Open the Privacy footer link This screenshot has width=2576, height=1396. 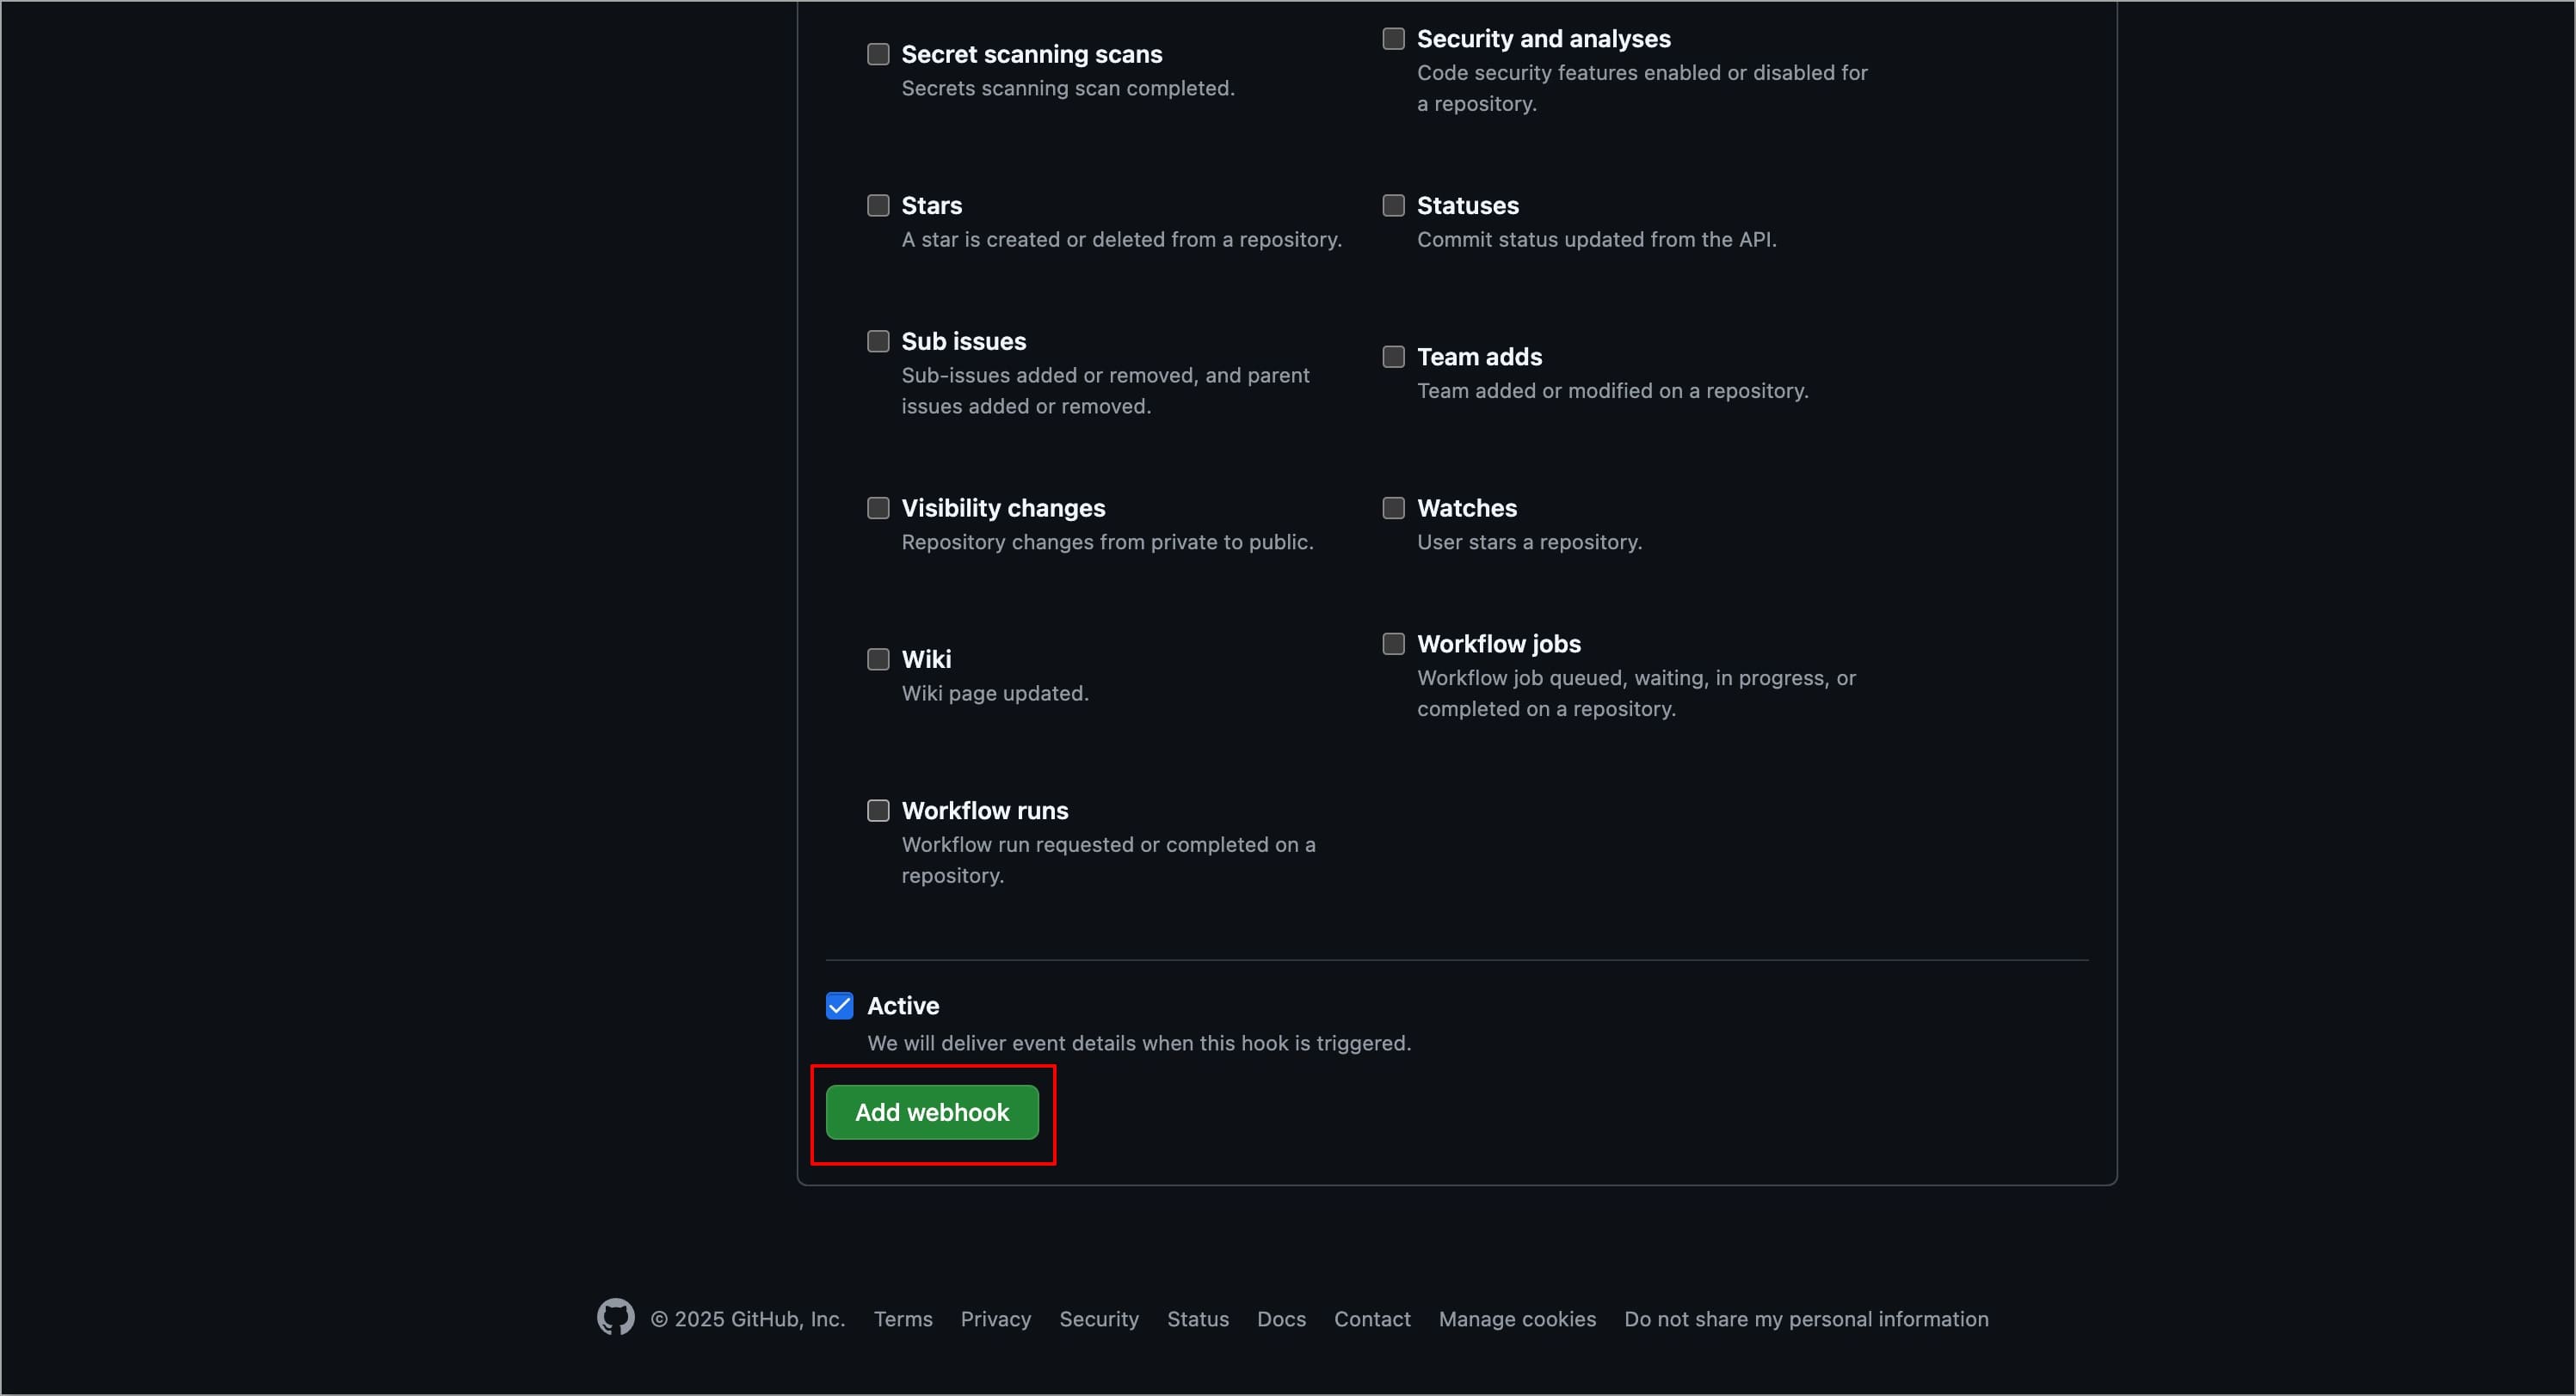995,1319
